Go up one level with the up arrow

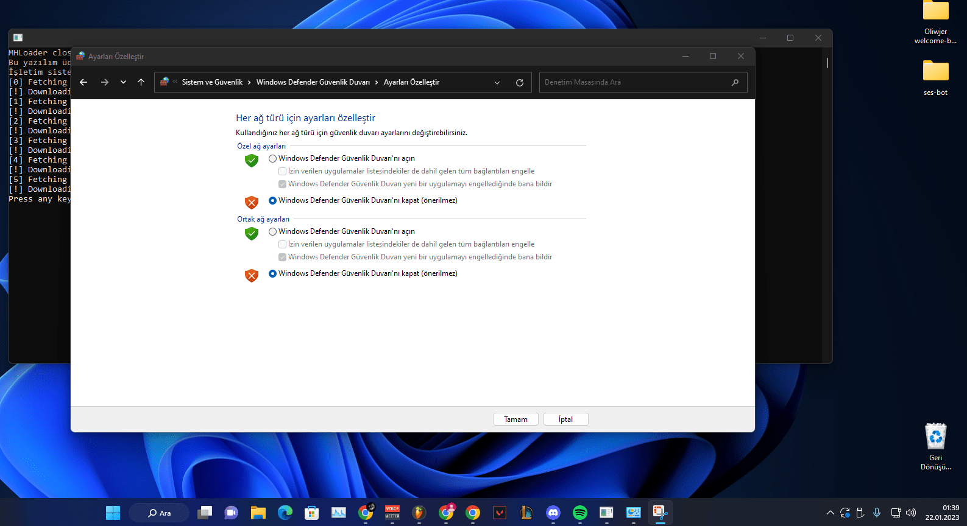click(x=141, y=82)
